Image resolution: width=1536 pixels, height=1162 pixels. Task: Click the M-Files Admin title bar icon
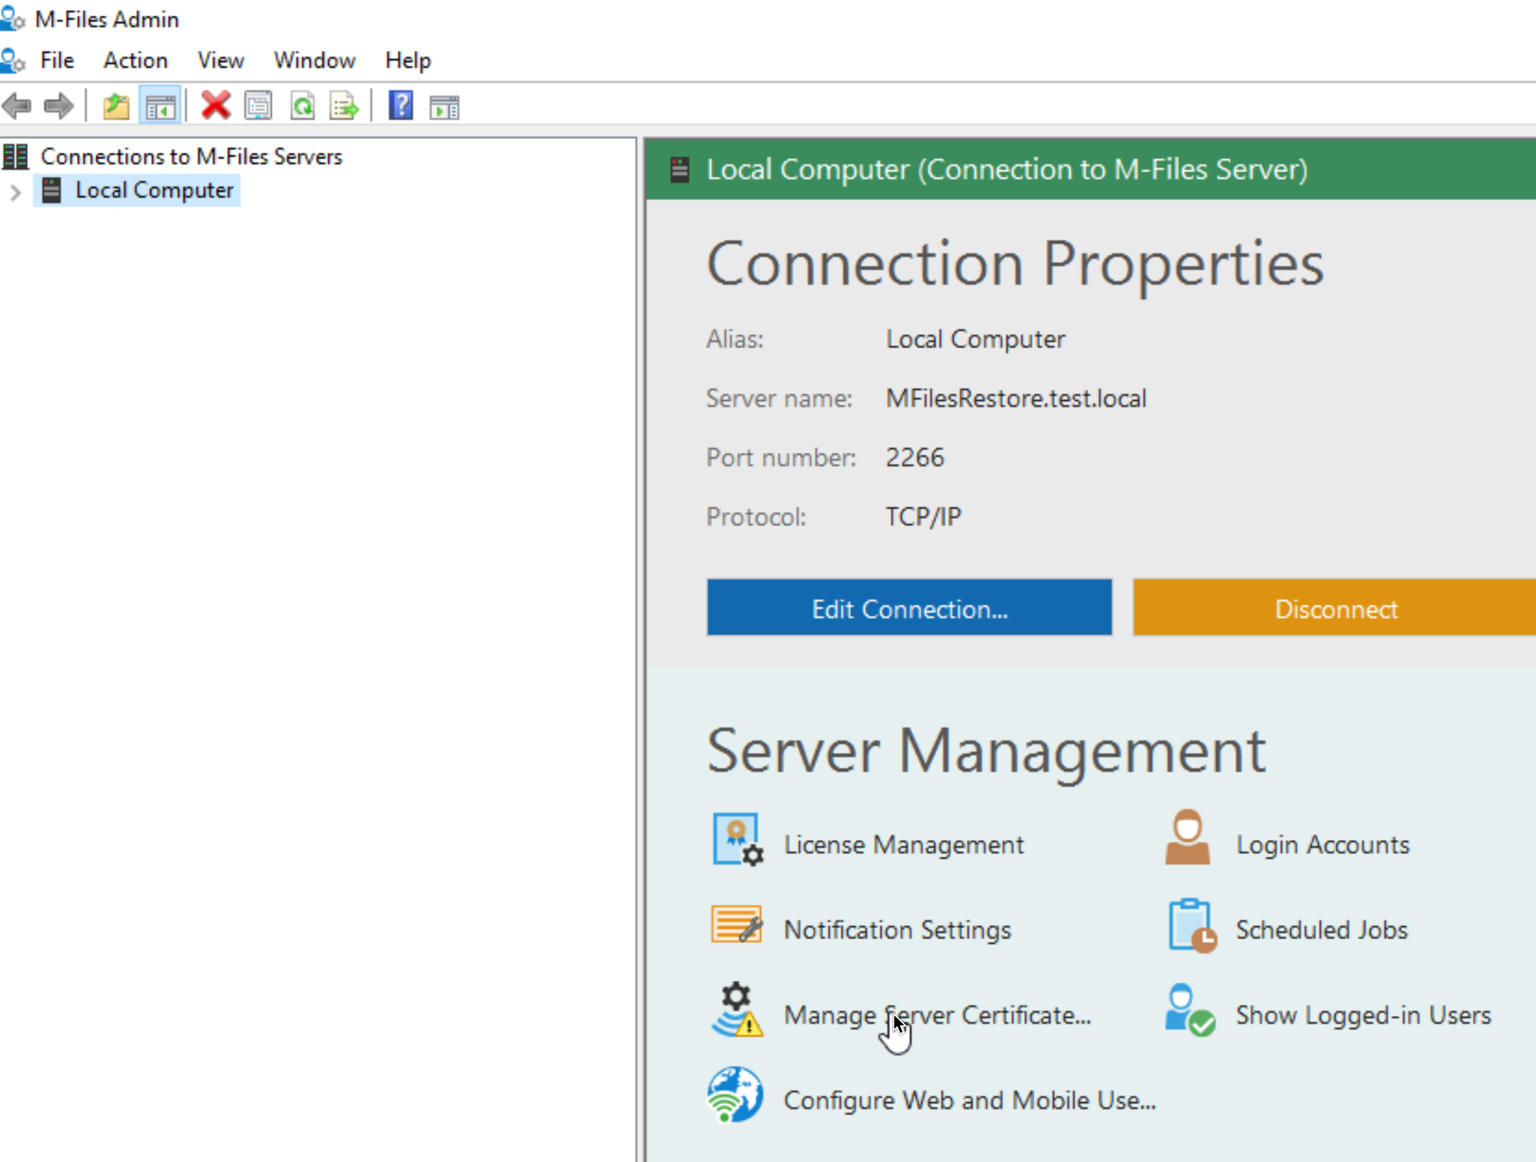tap(13, 18)
